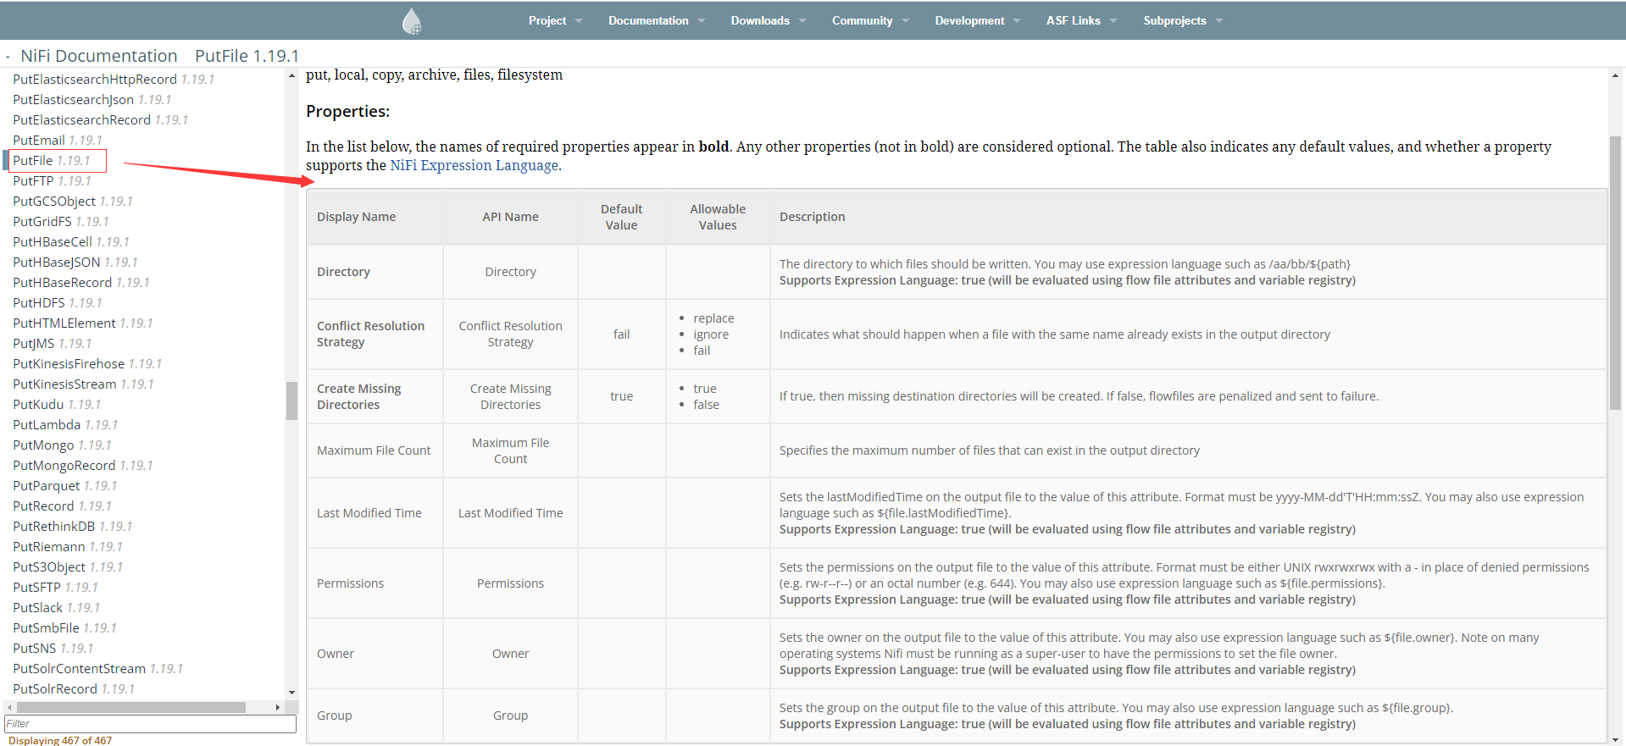Open the ASF Links menu

tap(1081, 21)
